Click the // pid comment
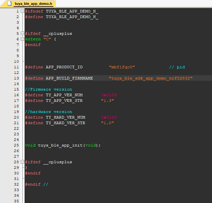 (177, 67)
